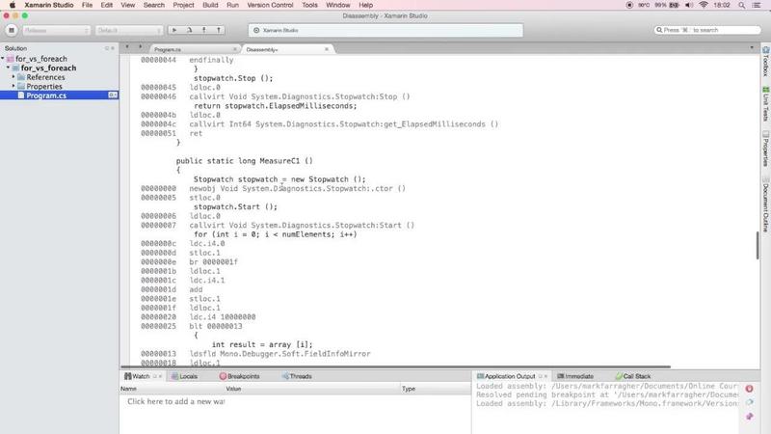Screen dimensions: 771x434
Task: Collapse the bold for_vs_foreach project node
Action: click(8, 68)
